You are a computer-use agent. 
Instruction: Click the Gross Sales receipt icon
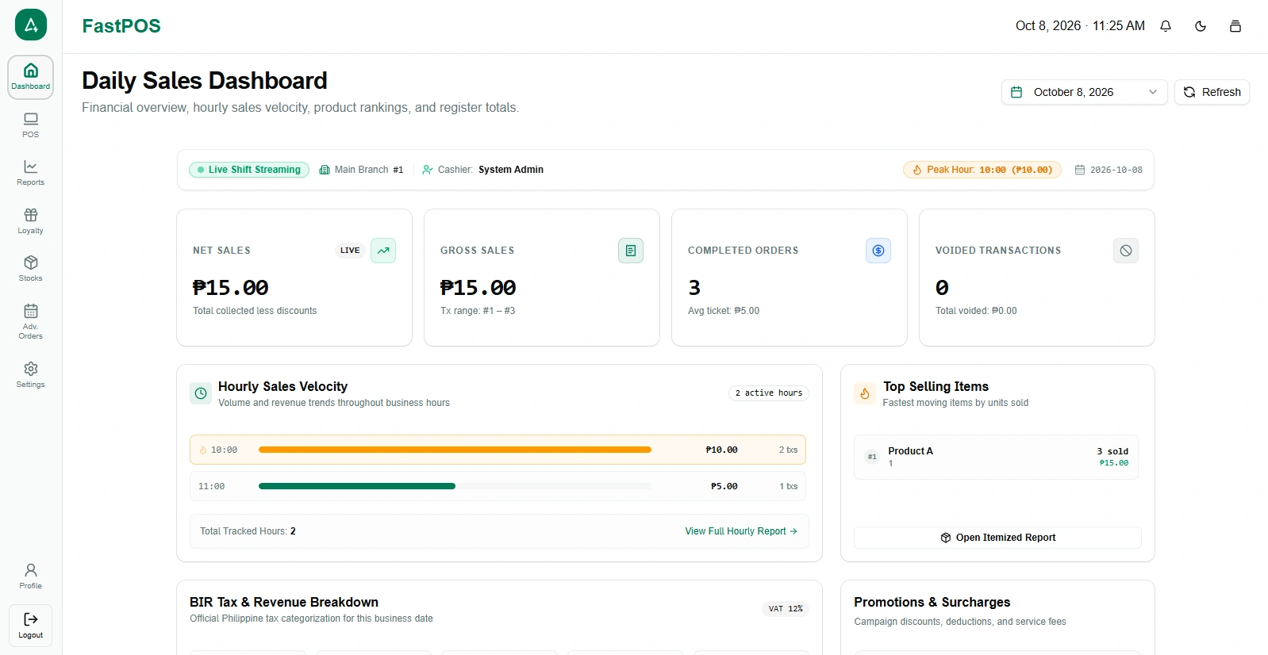pos(631,251)
